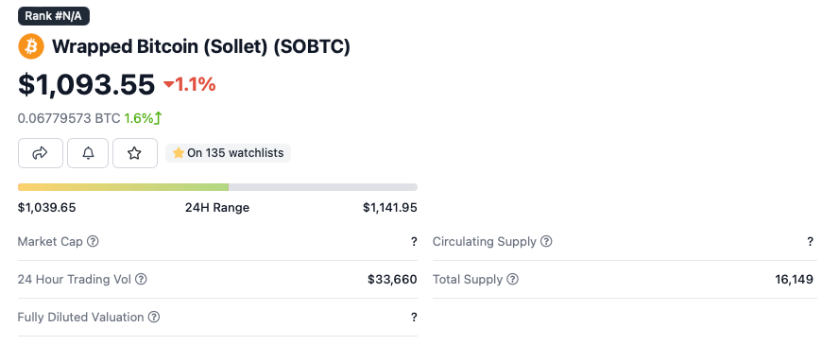Click the 24H Range label
This screenshot has height=362, width=839.
tap(217, 207)
